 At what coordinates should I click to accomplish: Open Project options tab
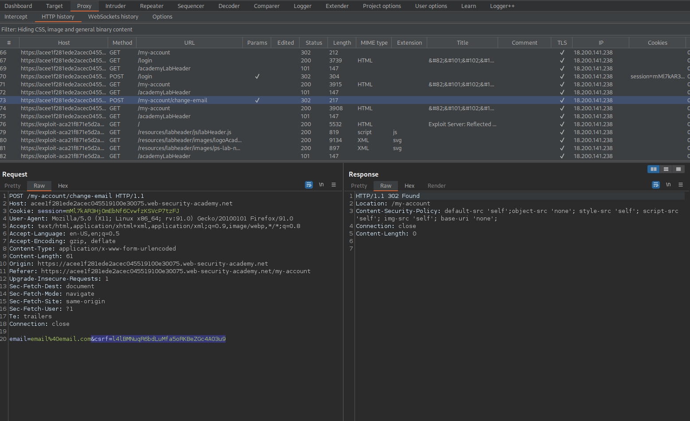coord(382,6)
